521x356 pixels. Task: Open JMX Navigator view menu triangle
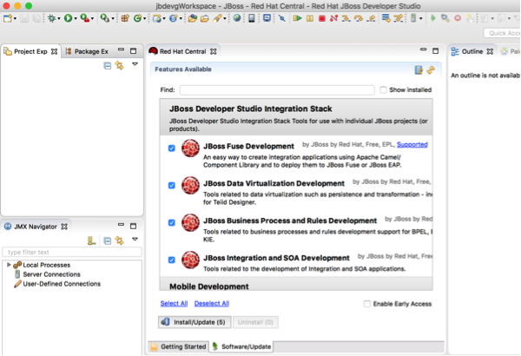pos(135,239)
